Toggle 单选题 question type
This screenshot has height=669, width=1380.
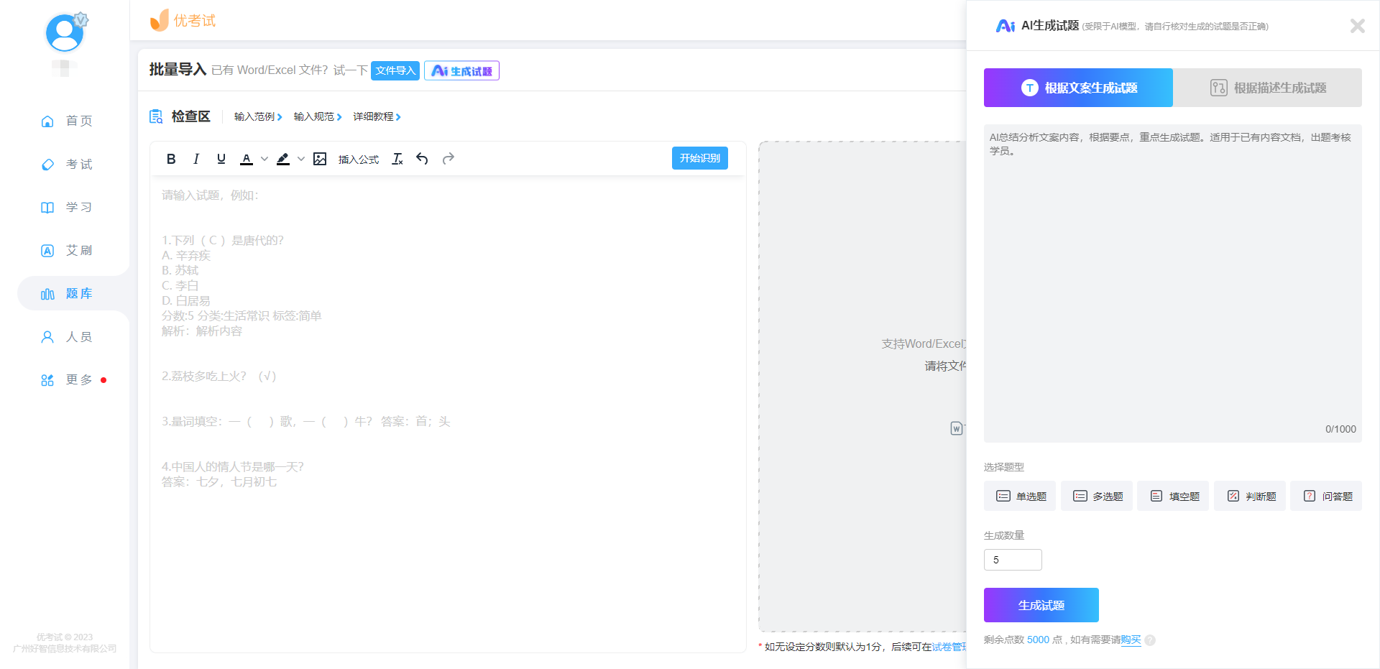1020,496
